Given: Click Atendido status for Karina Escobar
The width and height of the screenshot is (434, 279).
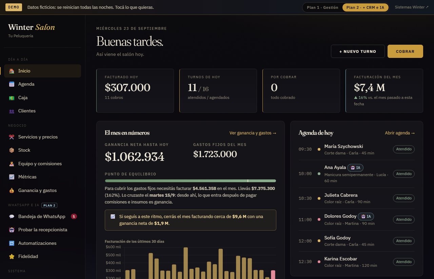Looking at the screenshot, I should coord(404,262).
